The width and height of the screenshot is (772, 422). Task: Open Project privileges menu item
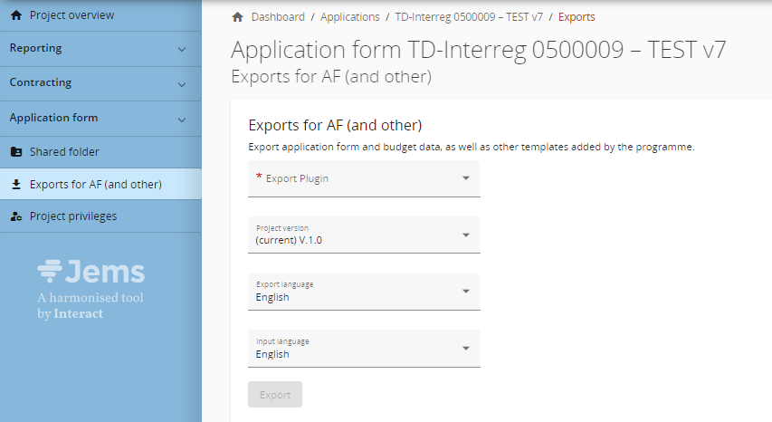tap(72, 216)
